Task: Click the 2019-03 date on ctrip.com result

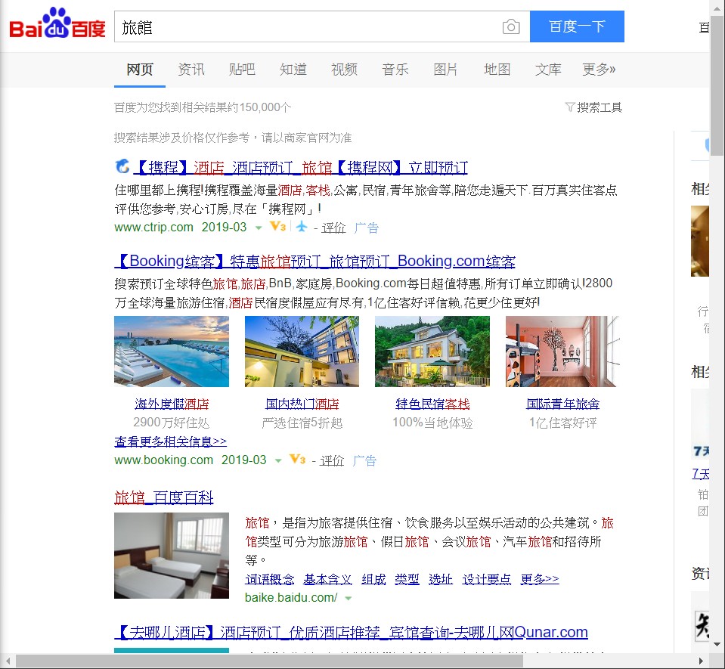Action: pyautogui.click(x=225, y=228)
